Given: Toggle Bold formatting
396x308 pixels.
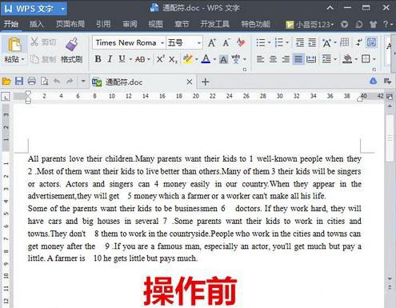Looking at the screenshot, I should click(x=98, y=59).
